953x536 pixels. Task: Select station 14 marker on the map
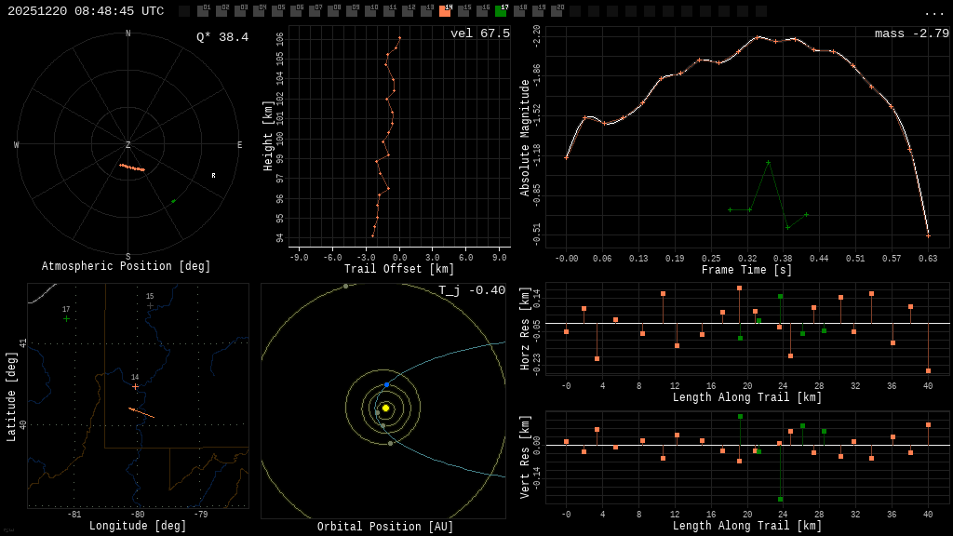pyautogui.click(x=135, y=386)
